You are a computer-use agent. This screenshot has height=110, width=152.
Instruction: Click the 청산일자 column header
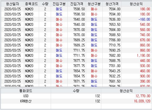[12, 4]
